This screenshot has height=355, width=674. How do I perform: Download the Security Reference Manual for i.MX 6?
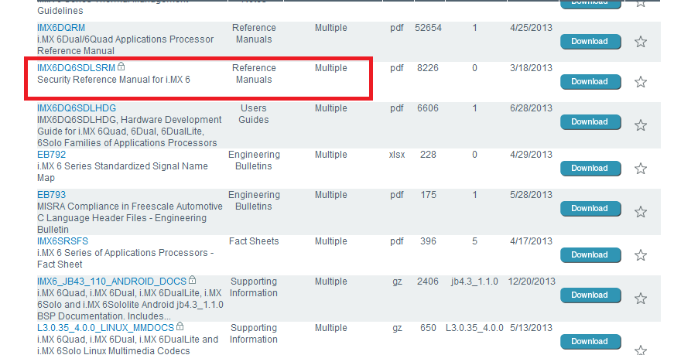tap(589, 82)
